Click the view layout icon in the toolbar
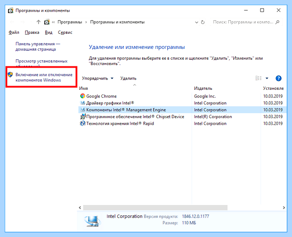Viewport: 292px width, 237px height. (259, 78)
